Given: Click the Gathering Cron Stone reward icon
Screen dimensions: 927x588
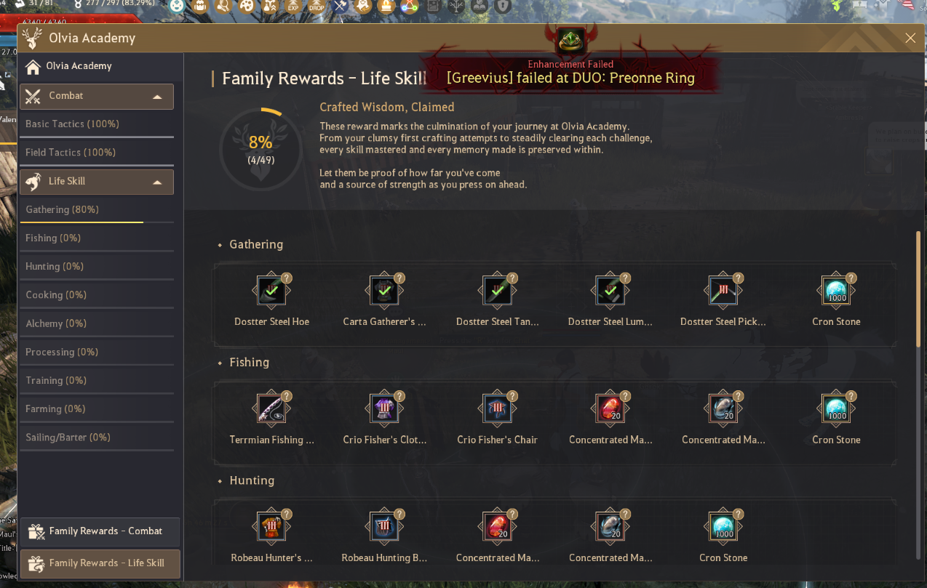Looking at the screenshot, I should click(x=836, y=292).
